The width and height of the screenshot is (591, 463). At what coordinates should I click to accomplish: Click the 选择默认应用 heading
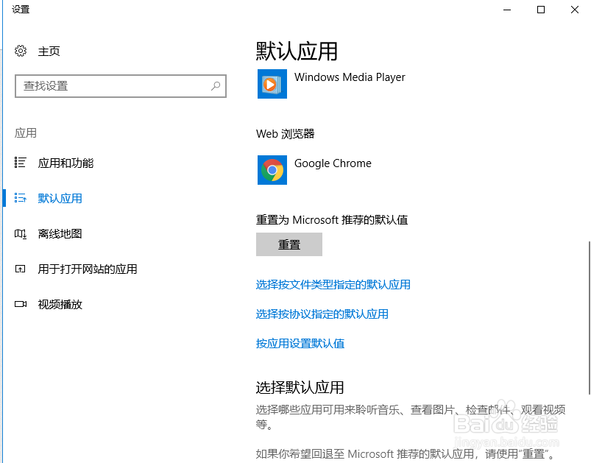point(300,387)
